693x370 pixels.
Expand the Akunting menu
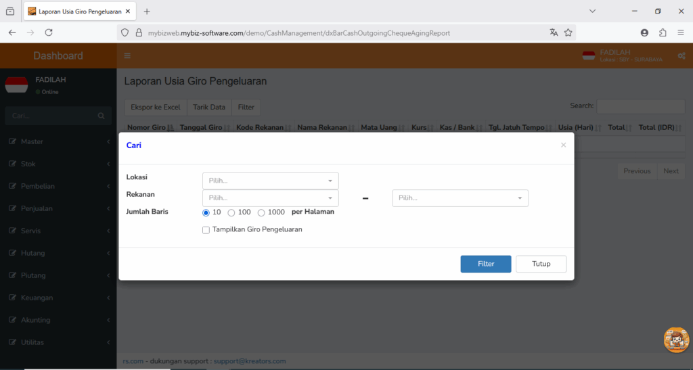[58, 320]
